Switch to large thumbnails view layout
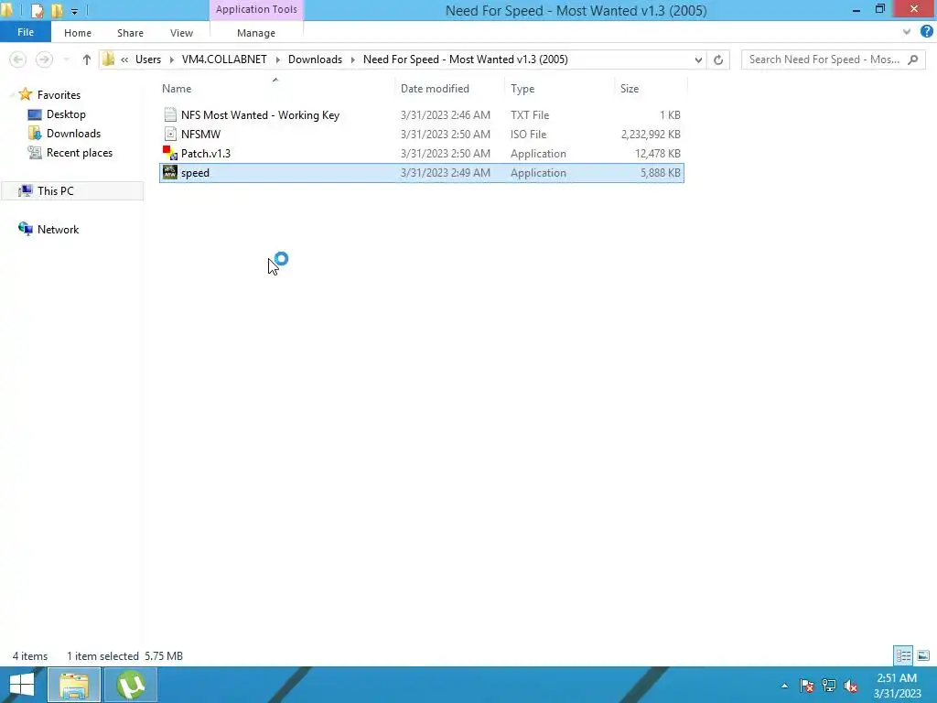Screen dimensions: 937x703 [x=923, y=655]
